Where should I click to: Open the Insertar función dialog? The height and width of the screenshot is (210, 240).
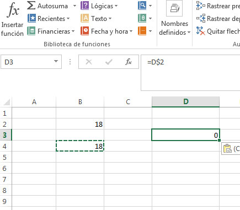12,19
